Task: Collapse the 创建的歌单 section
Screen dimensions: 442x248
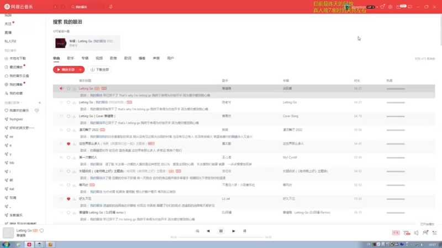Action: 13,103
